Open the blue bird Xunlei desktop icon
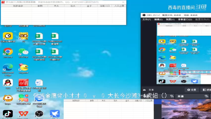 pyautogui.click(x=55, y=114)
